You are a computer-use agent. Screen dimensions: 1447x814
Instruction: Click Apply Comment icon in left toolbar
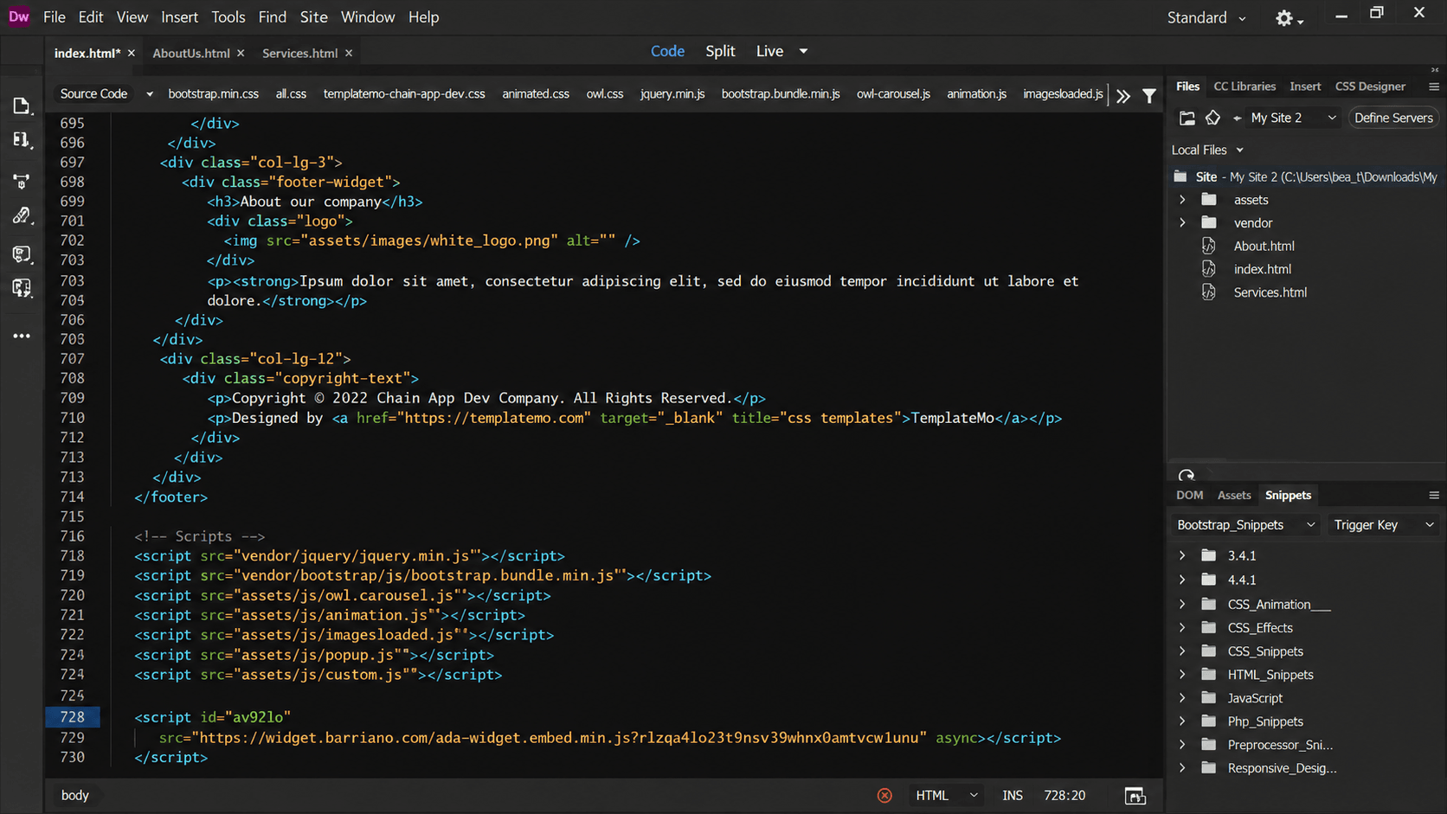click(22, 253)
